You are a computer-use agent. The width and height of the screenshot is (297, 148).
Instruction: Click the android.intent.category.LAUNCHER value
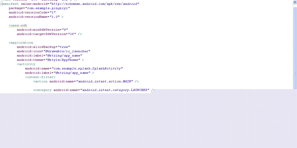point(115,90)
